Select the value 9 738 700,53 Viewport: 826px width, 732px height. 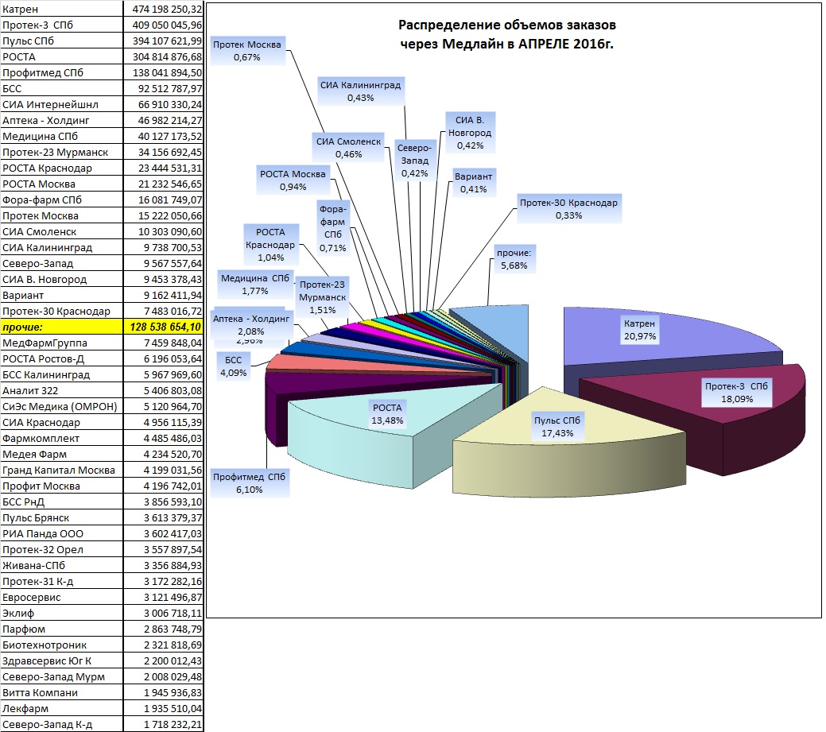click(x=163, y=247)
